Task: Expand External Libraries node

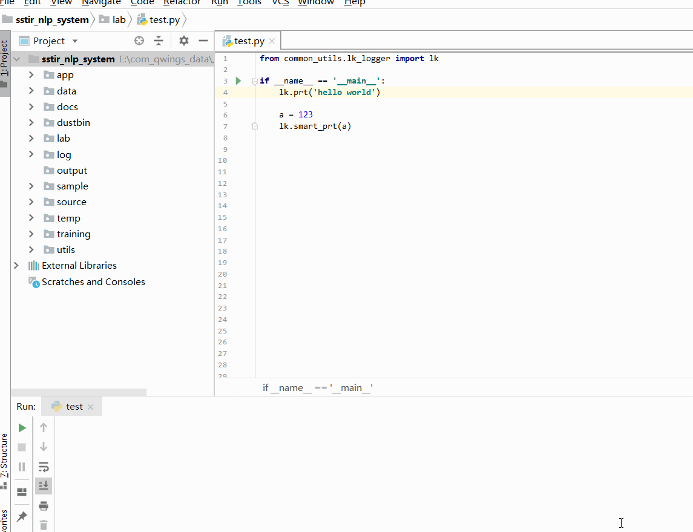Action: [16, 266]
